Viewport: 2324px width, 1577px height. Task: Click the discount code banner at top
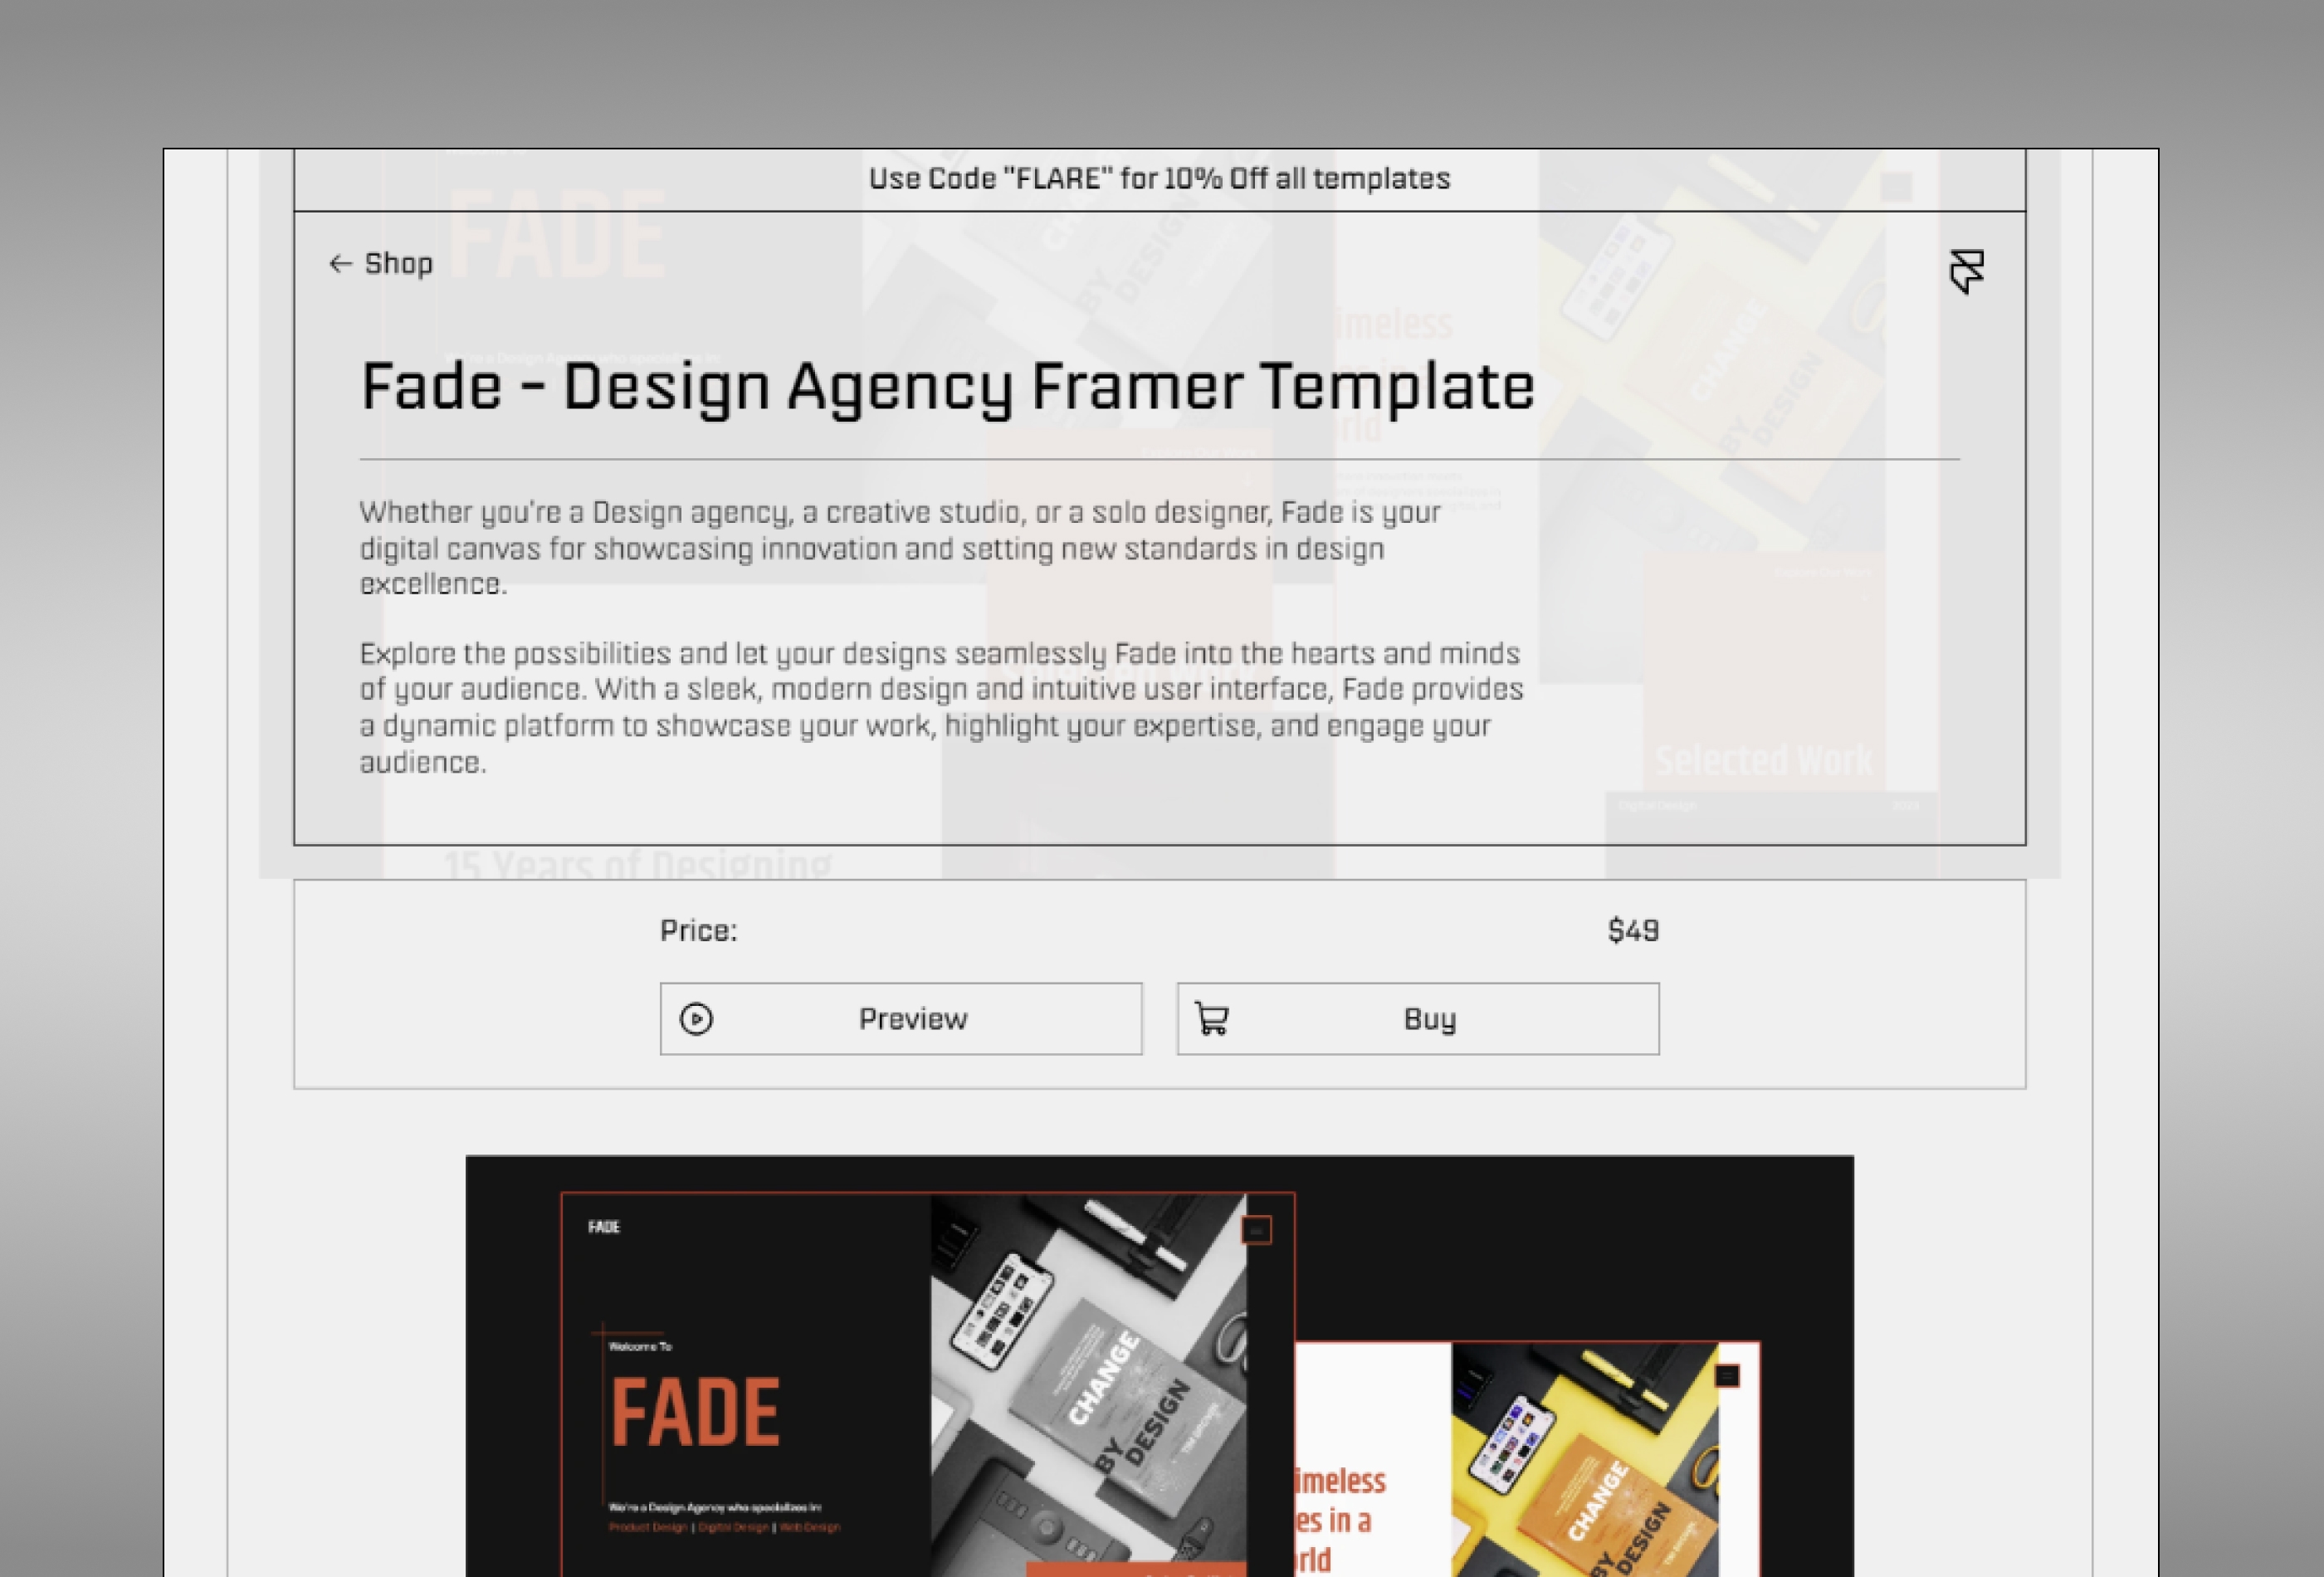click(1160, 178)
